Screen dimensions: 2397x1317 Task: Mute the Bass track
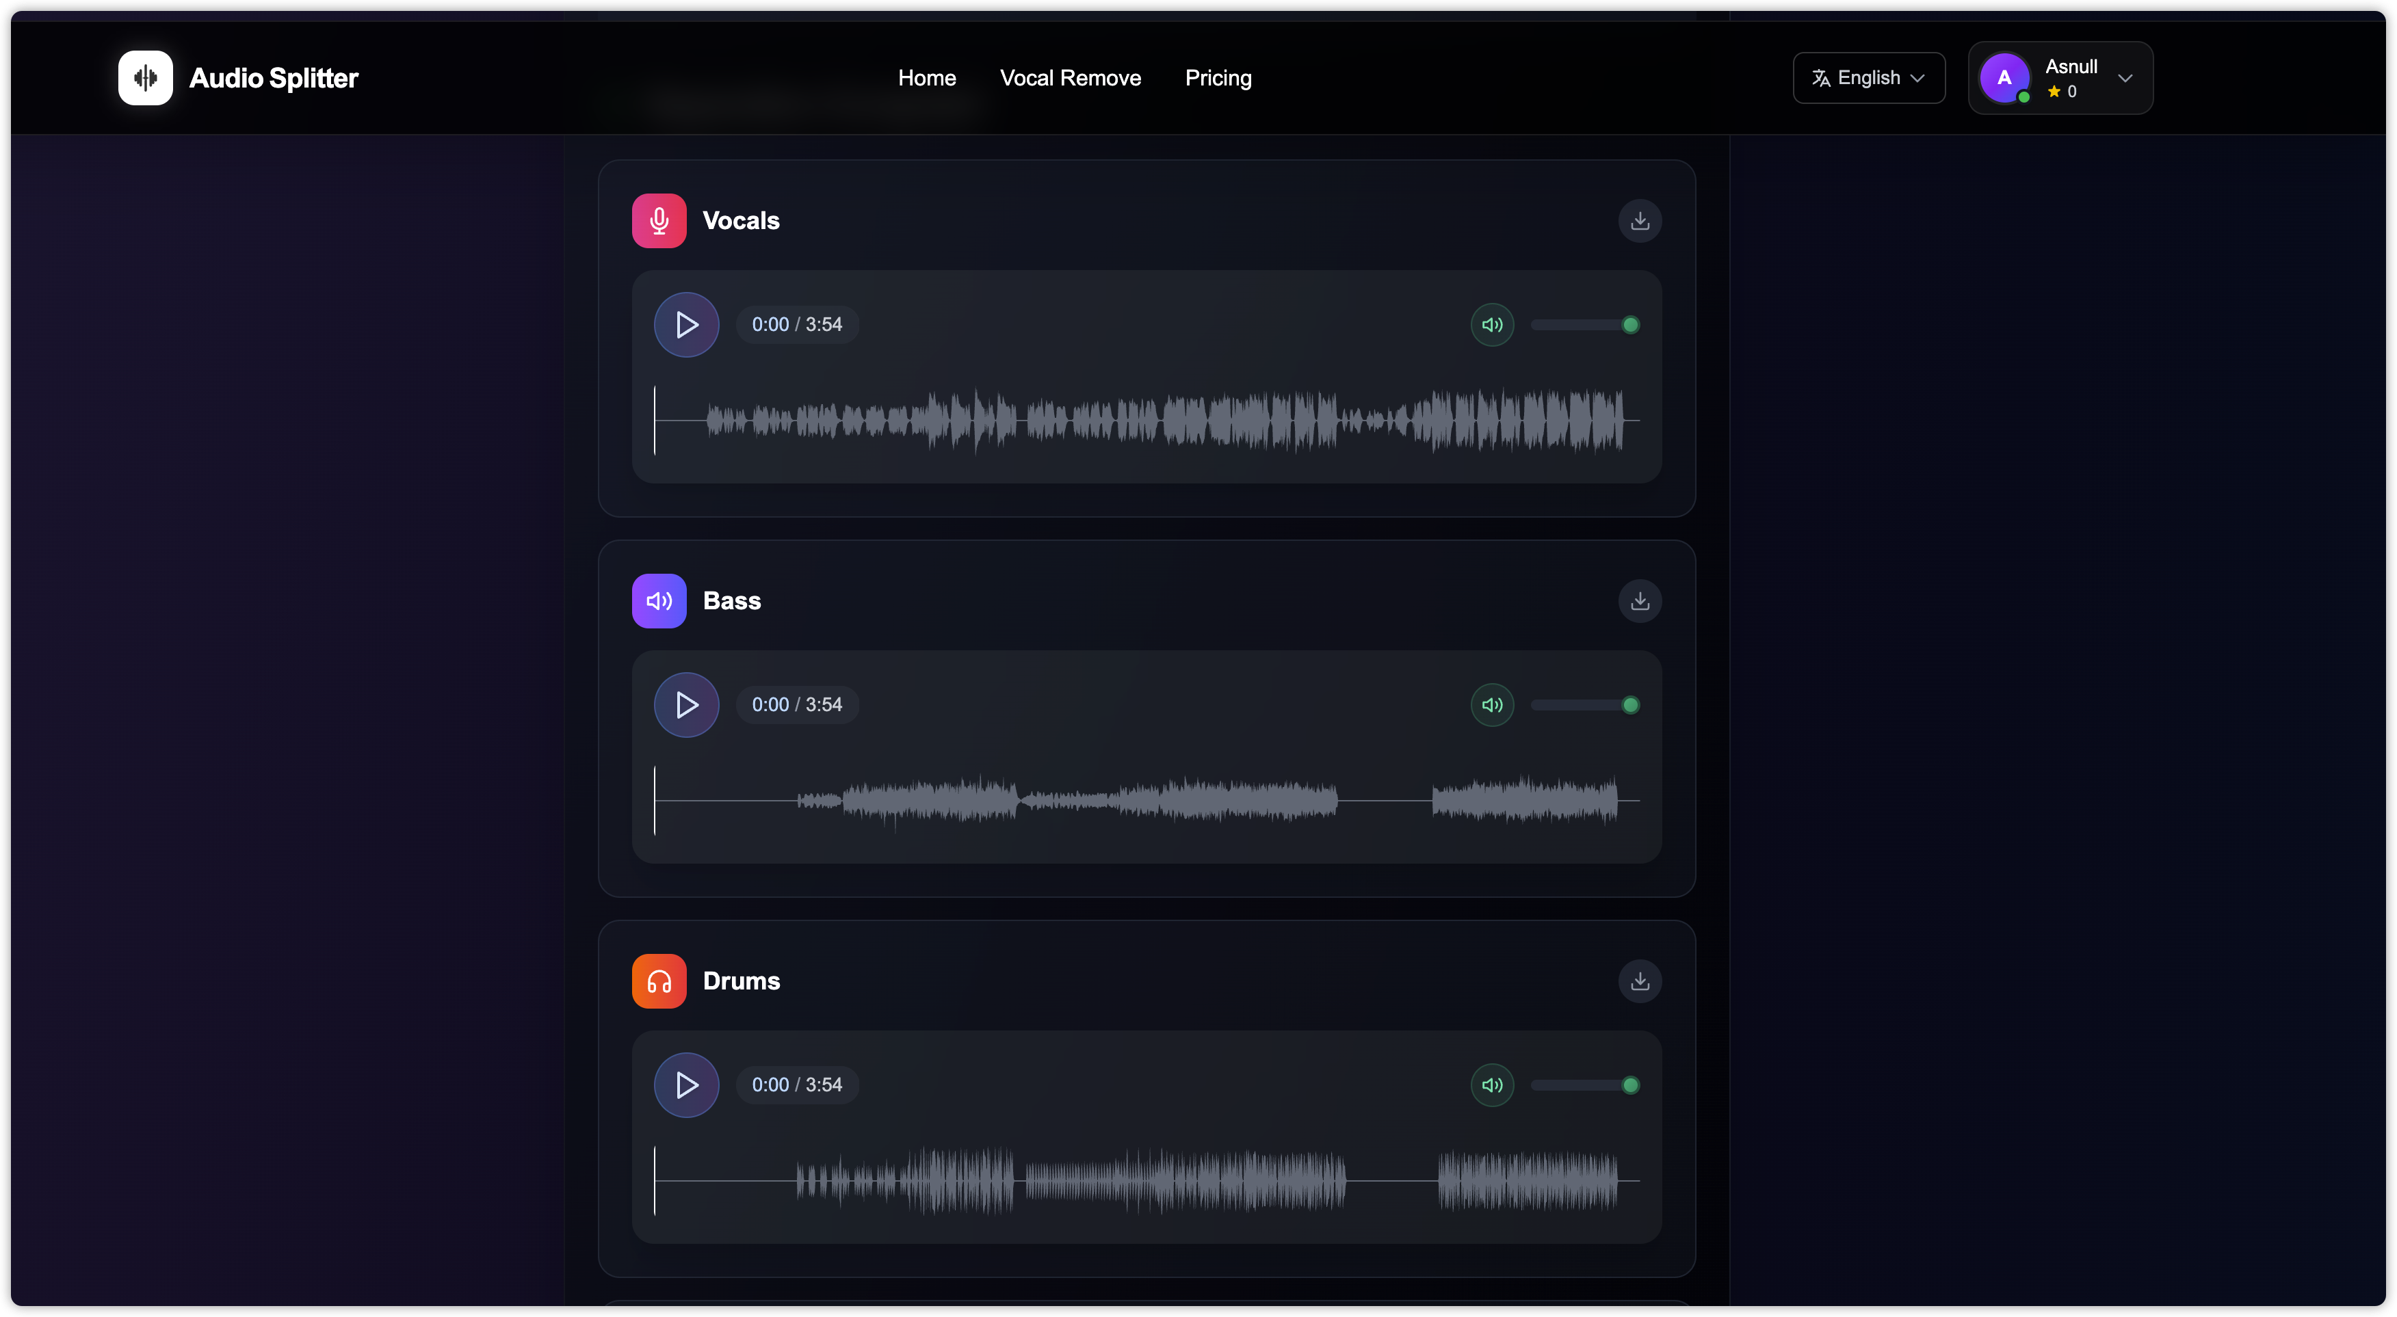tap(1491, 705)
